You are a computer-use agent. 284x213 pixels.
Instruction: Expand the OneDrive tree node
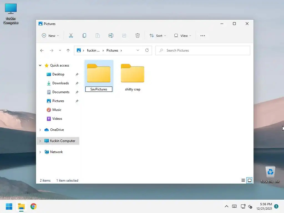[40, 130]
